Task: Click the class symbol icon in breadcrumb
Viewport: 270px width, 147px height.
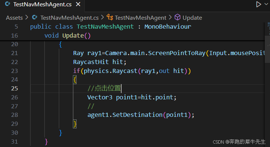Action: click(x=110, y=17)
